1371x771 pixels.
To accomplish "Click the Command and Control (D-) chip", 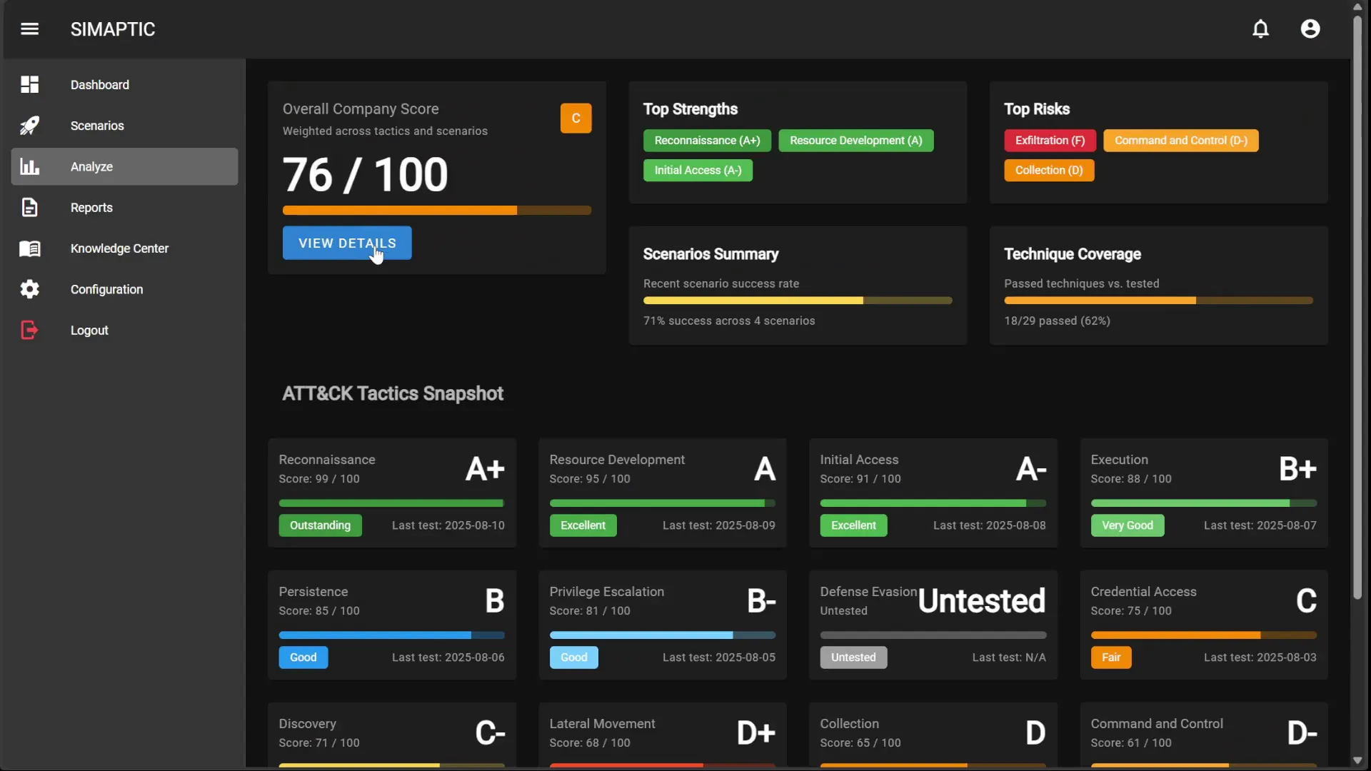I will pyautogui.click(x=1180, y=141).
